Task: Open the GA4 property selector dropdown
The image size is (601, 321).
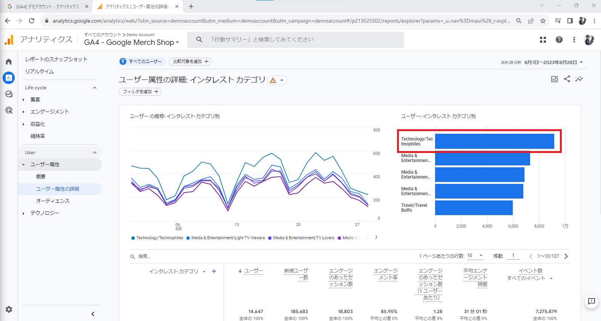Action: coord(131,42)
